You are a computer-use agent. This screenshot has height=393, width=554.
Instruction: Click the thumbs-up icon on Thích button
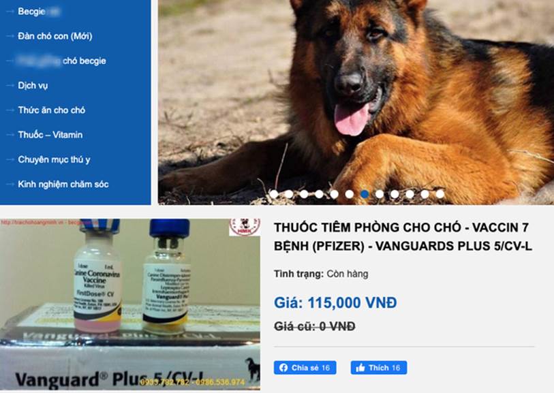pos(360,368)
